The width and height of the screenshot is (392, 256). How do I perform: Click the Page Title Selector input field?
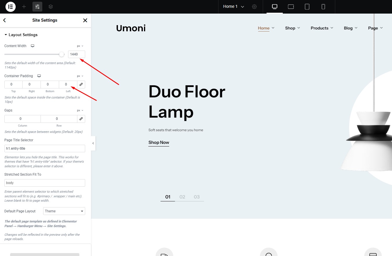pyautogui.click(x=45, y=149)
